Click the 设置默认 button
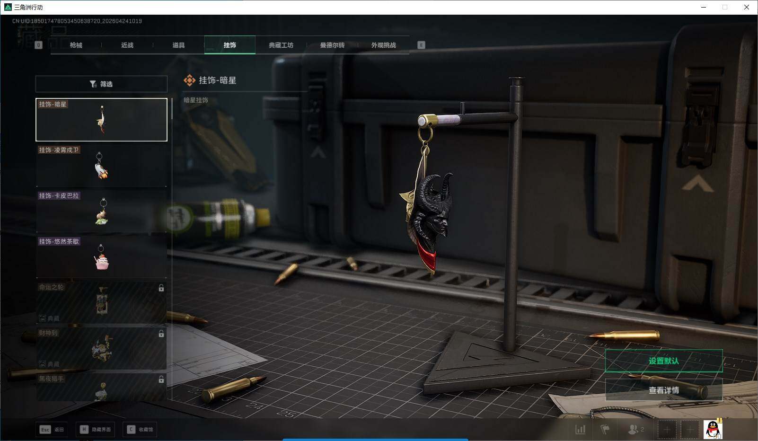Viewport: 758px width, 441px height. point(664,361)
